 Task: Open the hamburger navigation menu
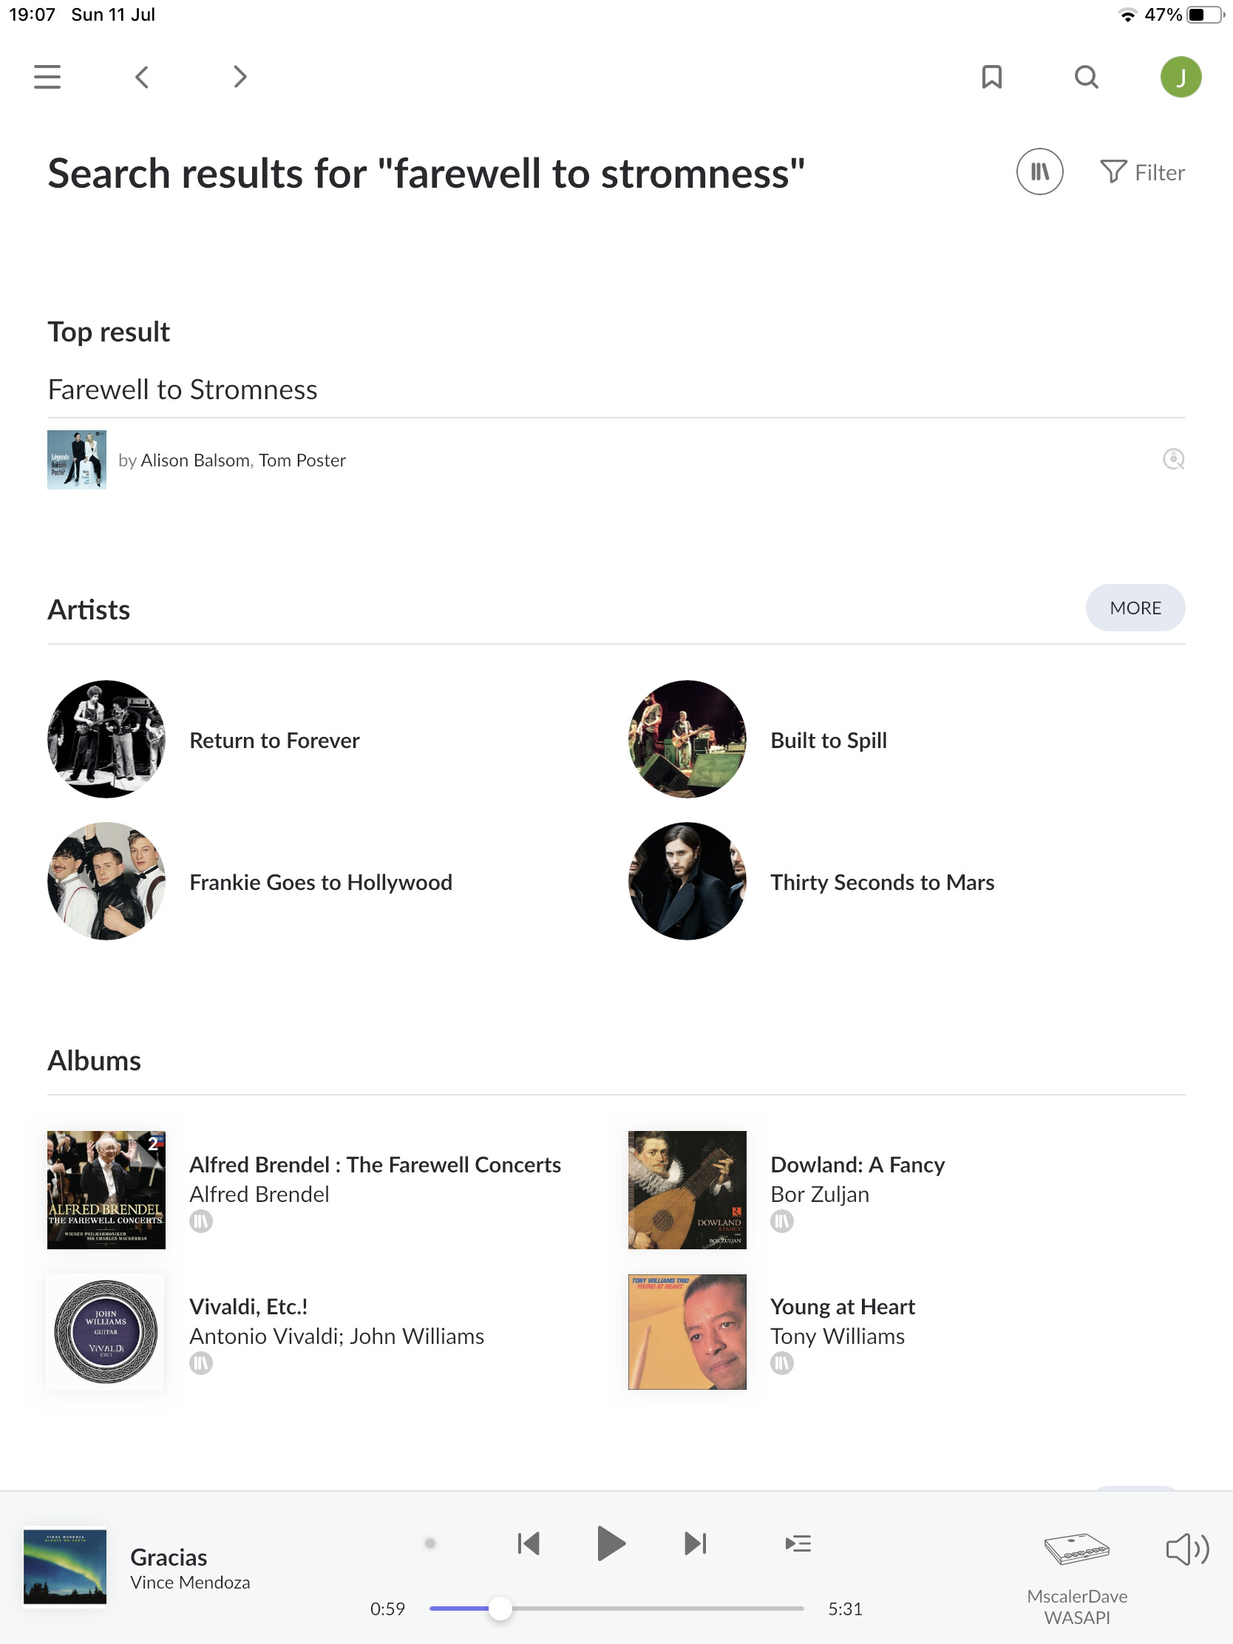[47, 77]
